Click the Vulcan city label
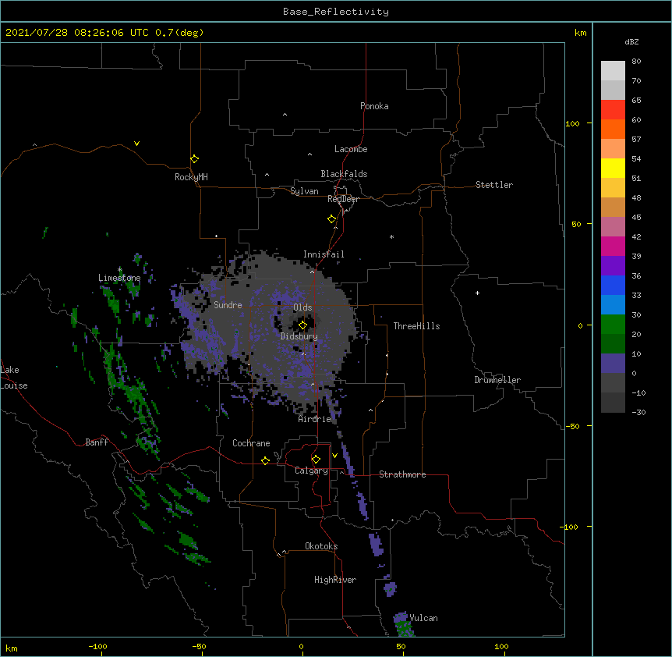672x657 pixels. pos(423,618)
